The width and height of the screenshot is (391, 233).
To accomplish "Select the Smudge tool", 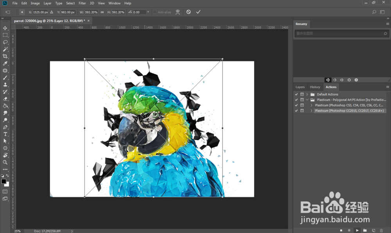I will pyautogui.click(x=5, y=113).
